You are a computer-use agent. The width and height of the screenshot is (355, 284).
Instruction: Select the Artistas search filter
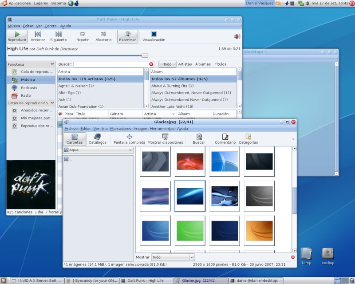[185, 64]
